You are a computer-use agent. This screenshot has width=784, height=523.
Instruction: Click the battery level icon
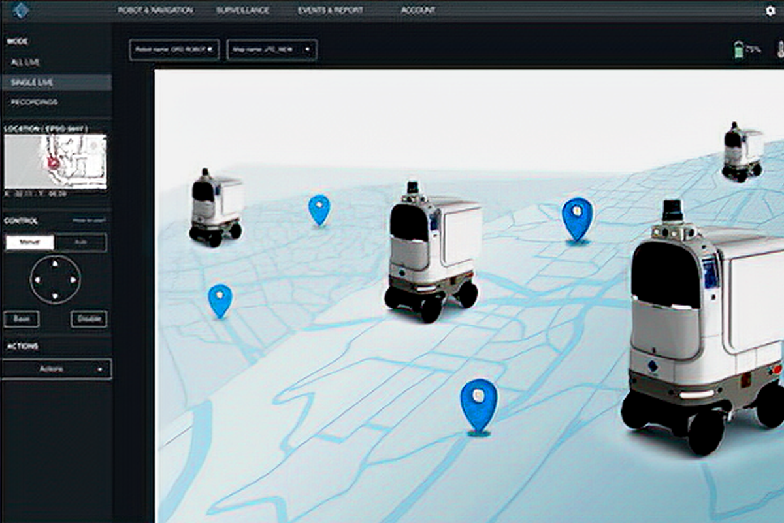click(x=739, y=50)
